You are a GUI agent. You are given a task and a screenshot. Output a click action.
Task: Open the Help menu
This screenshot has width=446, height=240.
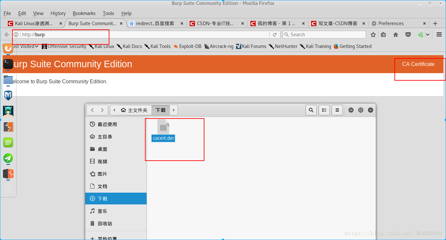point(126,13)
